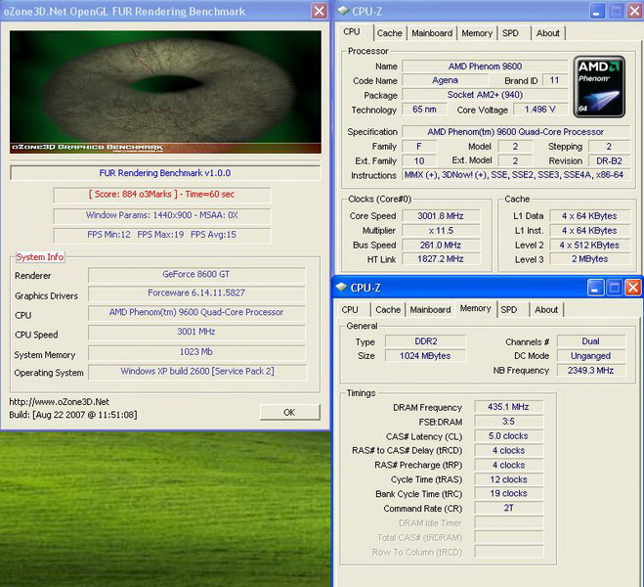Viewport: 644px width, 587px height.
Task: Click the 2349.3 MHz NB Frequency field
Action: 590,371
